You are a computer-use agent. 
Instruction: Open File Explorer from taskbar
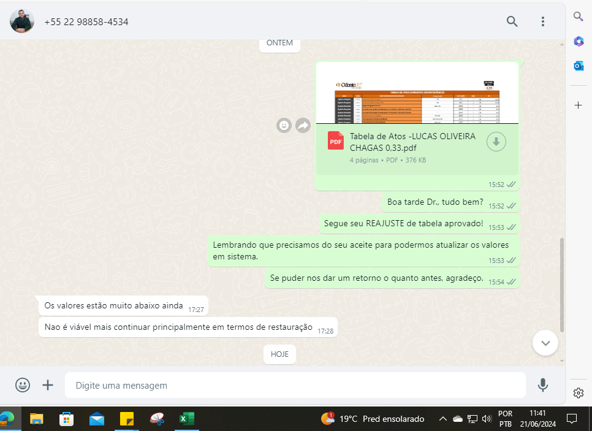pos(37,419)
